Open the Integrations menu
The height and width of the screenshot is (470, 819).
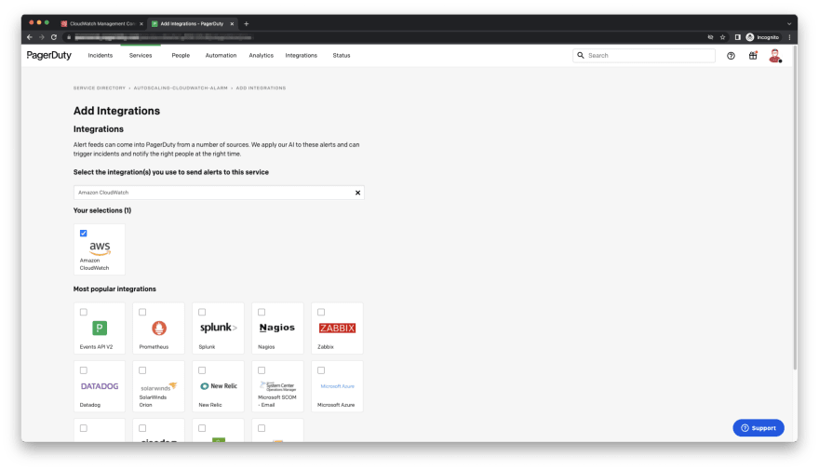[x=302, y=55]
